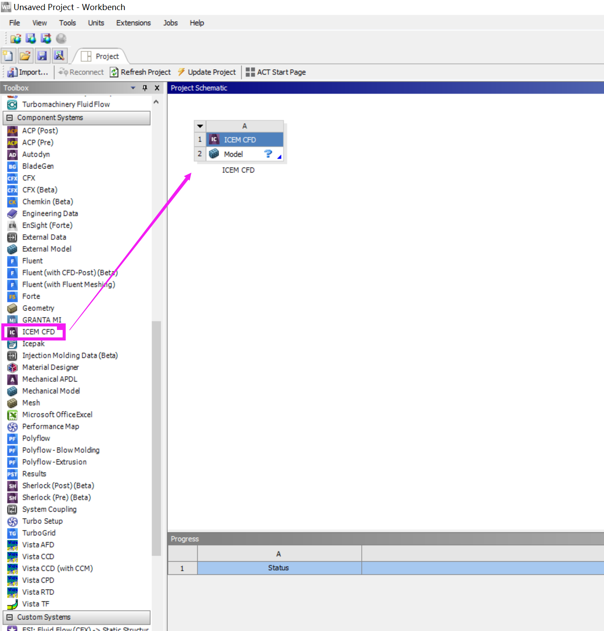
Task: Open the Toolbox panel dropdown arrow
Action: [x=133, y=88]
